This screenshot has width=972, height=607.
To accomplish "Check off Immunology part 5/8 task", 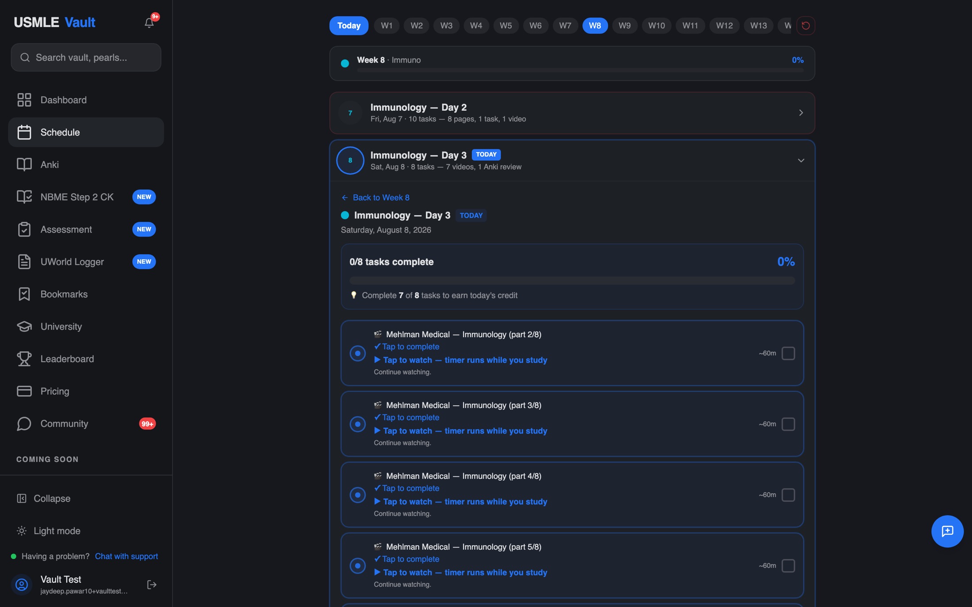I will (x=788, y=566).
